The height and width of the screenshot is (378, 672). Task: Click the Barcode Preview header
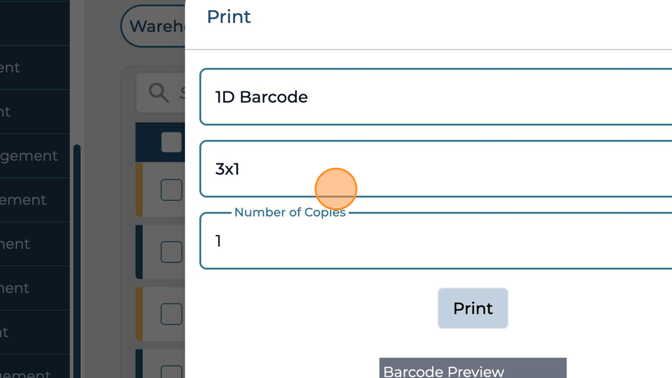point(472,371)
